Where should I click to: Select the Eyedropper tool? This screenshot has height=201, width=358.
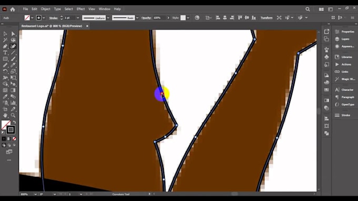click(5, 96)
